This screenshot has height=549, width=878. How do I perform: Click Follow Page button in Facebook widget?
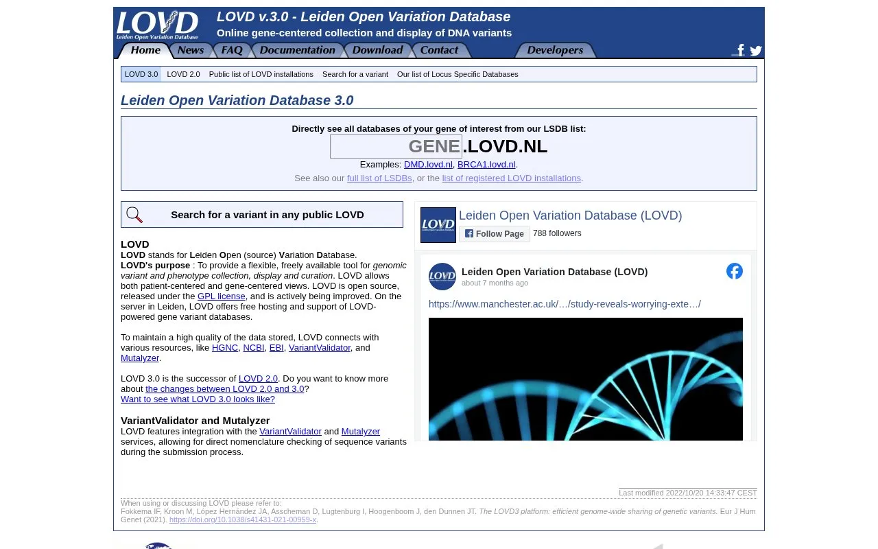[x=495, y=234]
